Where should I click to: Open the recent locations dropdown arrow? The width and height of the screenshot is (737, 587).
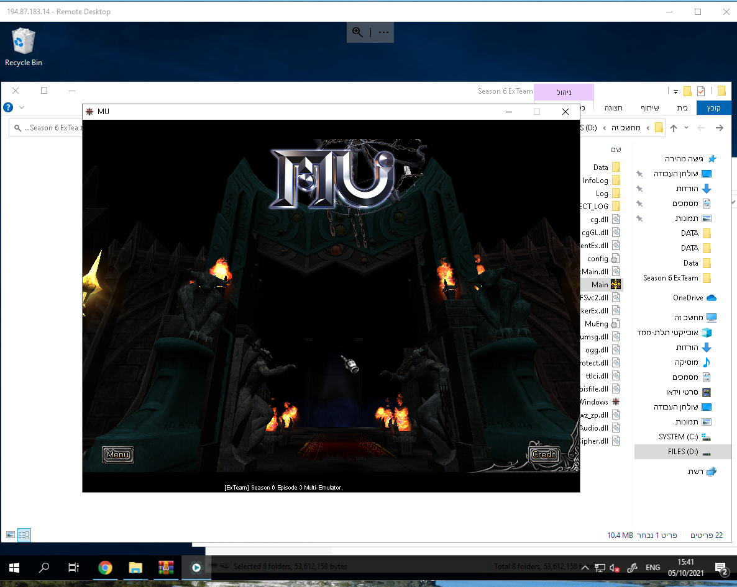(686, 128)
